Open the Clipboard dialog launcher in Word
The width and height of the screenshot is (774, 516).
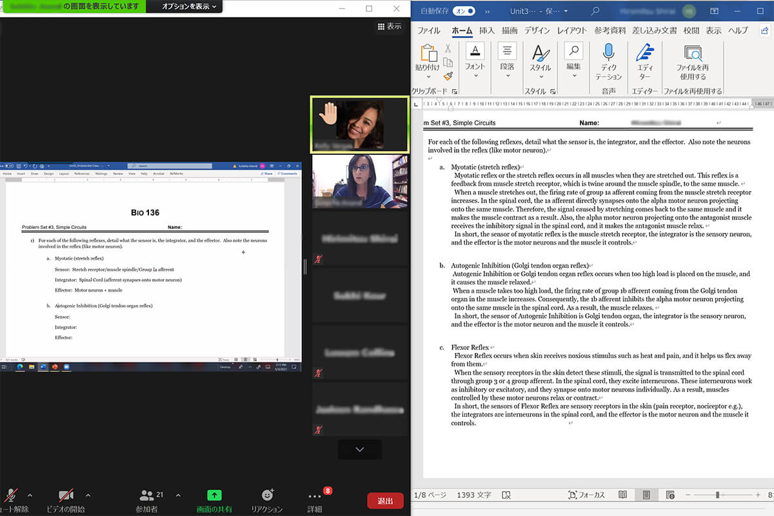pyautogui.click(x=454, y=92)
